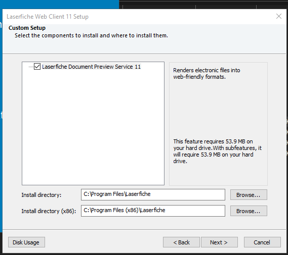Screen dimensions: 288x255
Task: Browse for the x86 install directory
Action: click(249, 211)
